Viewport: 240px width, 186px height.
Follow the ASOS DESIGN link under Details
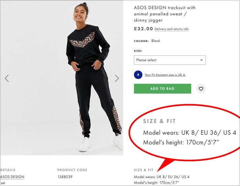pos(12,177)
